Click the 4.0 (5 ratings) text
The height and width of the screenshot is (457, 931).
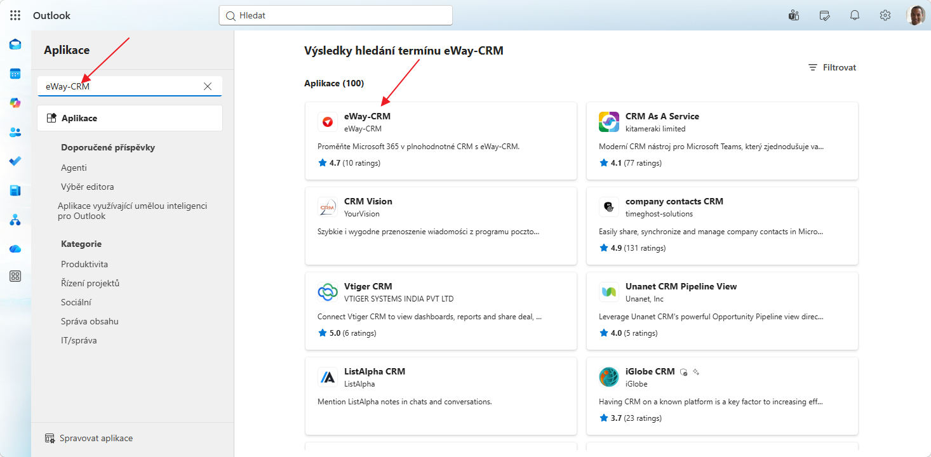634,333
